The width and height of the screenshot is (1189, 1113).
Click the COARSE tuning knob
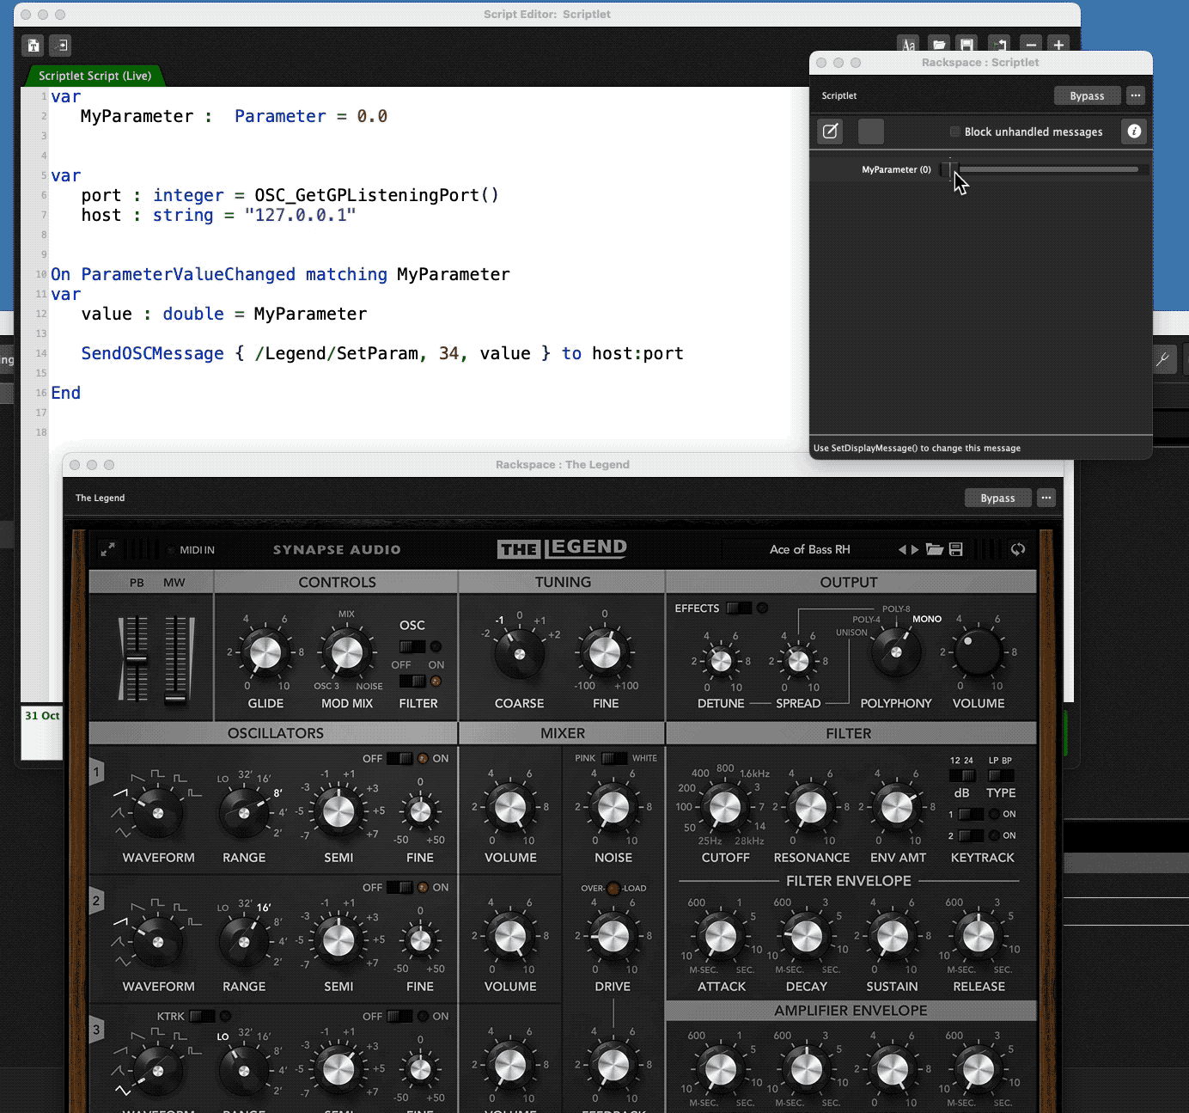pos(520,654)
